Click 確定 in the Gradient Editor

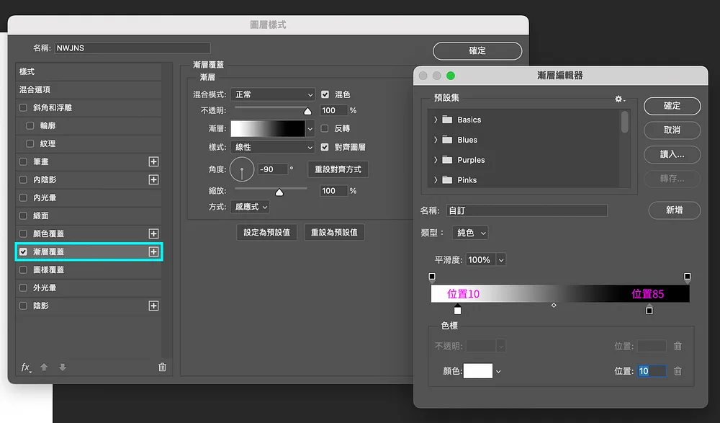tap(672, 106)
